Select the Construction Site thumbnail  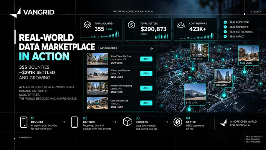coord(97,103)
